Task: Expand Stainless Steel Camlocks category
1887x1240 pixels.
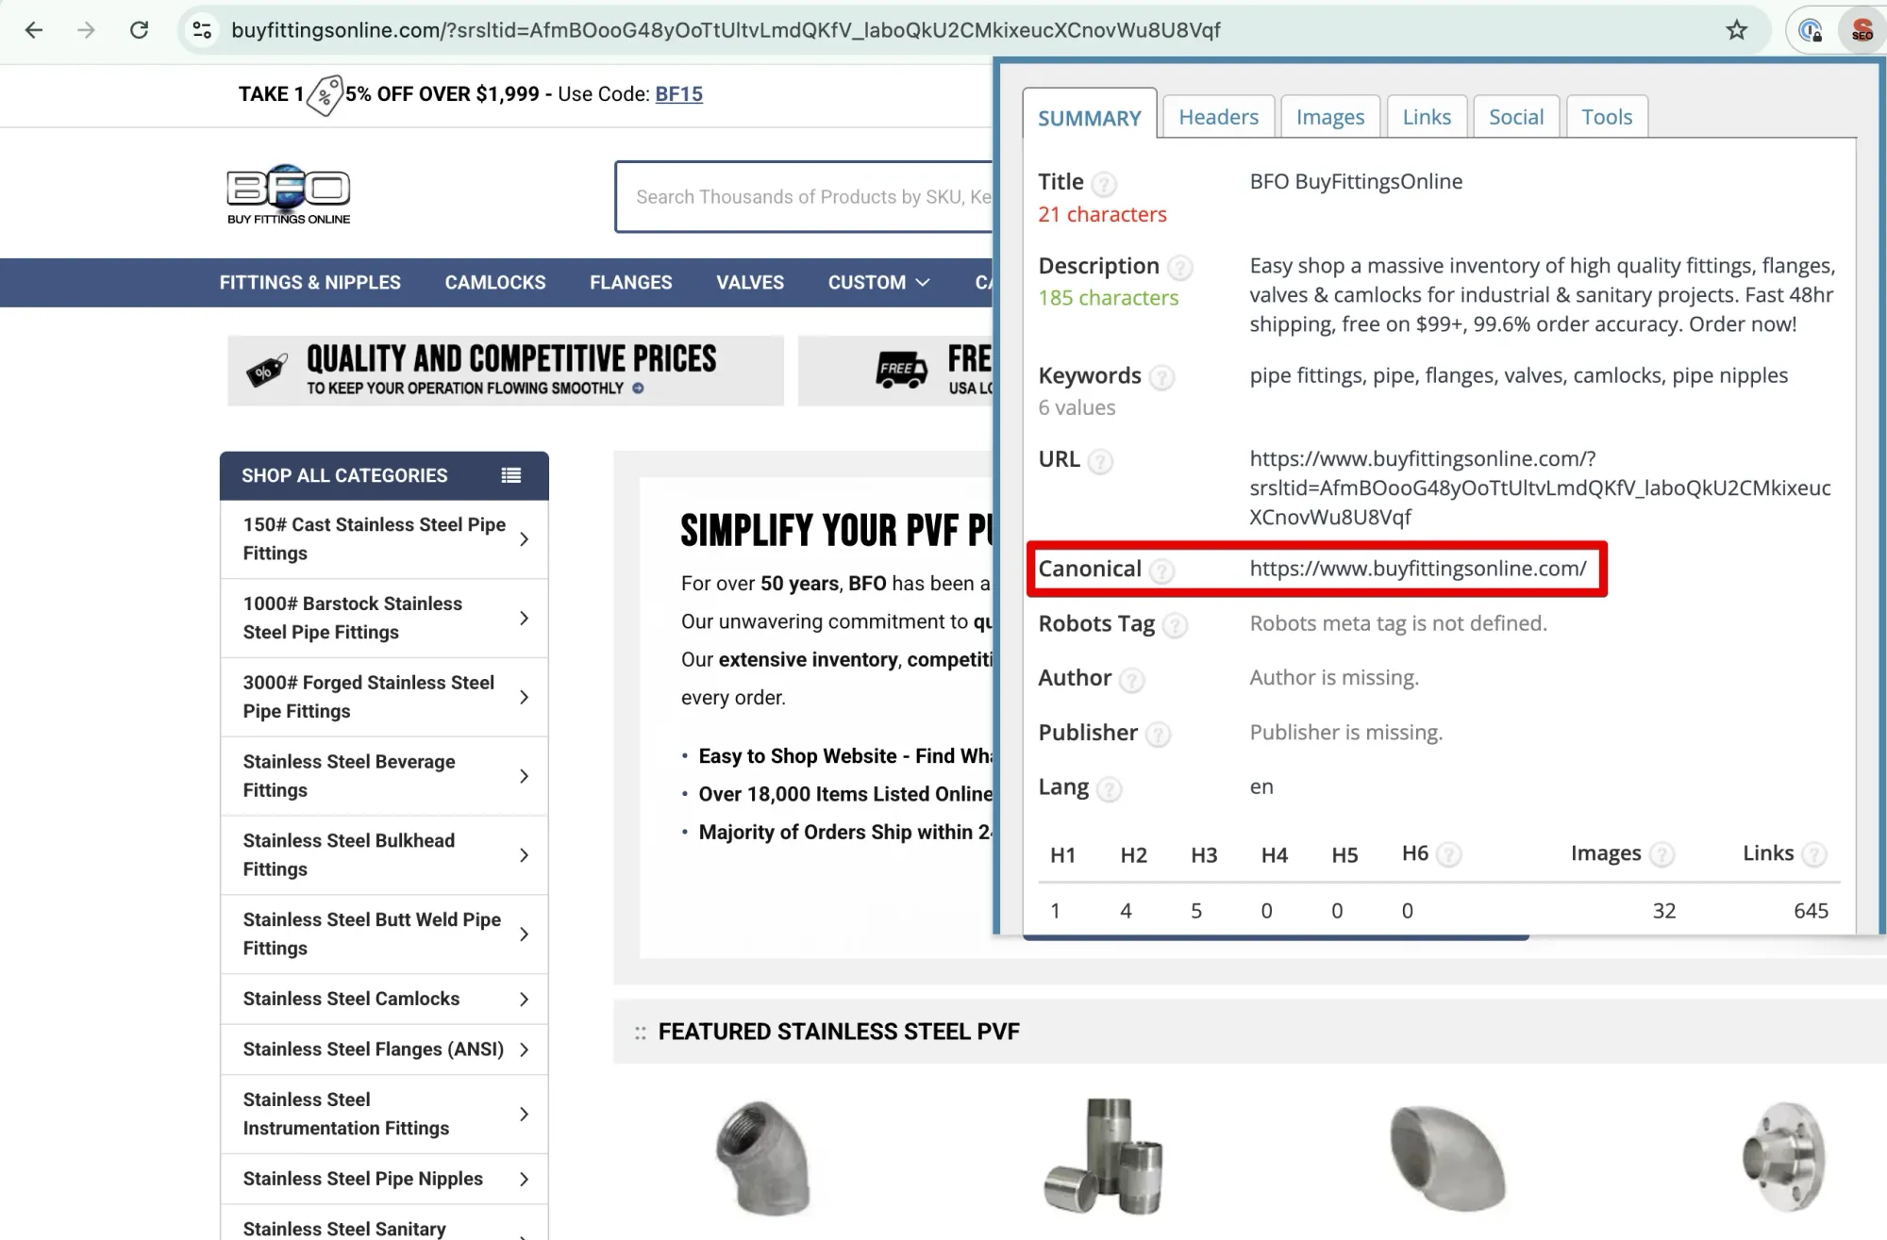Action: click(x=524, y=1000)
